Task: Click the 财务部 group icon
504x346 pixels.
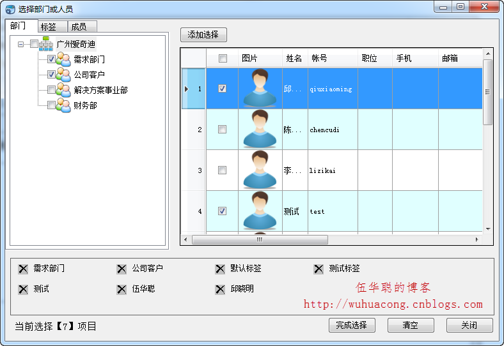Action: tap(63, 105)
